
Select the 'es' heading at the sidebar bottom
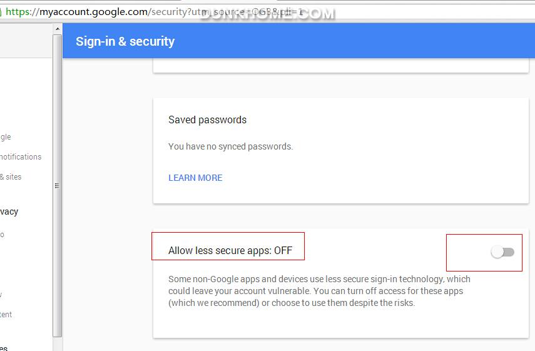click(4, 348)
